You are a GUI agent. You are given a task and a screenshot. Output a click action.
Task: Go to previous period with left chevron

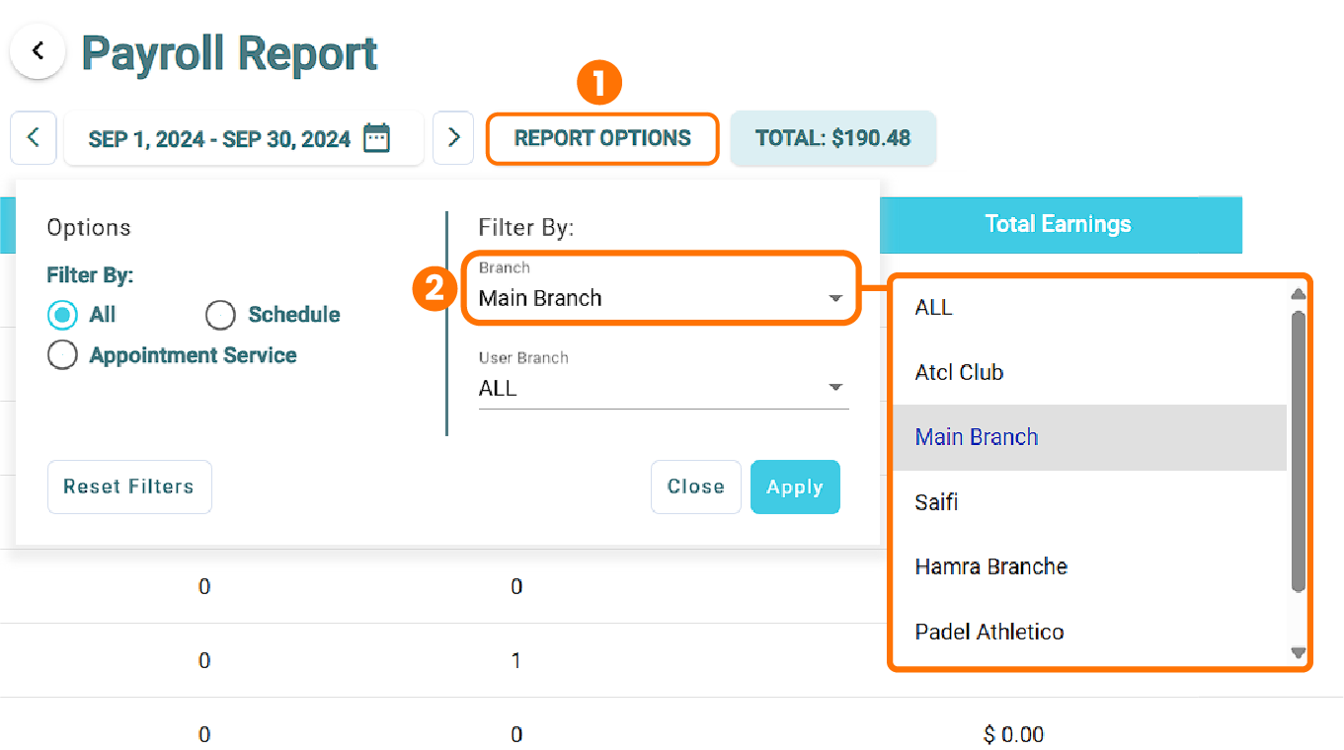[33, 137]
